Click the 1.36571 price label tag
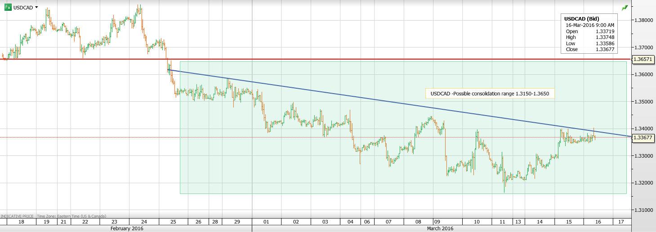The image size is (656, 232). tap(643, 59)
